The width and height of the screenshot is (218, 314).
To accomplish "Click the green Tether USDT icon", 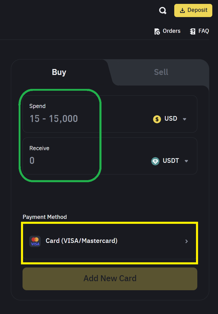I will point(155,161).
